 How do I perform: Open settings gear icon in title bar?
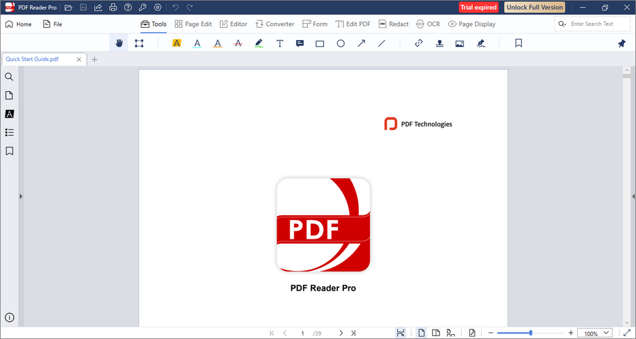click(158, 7)
